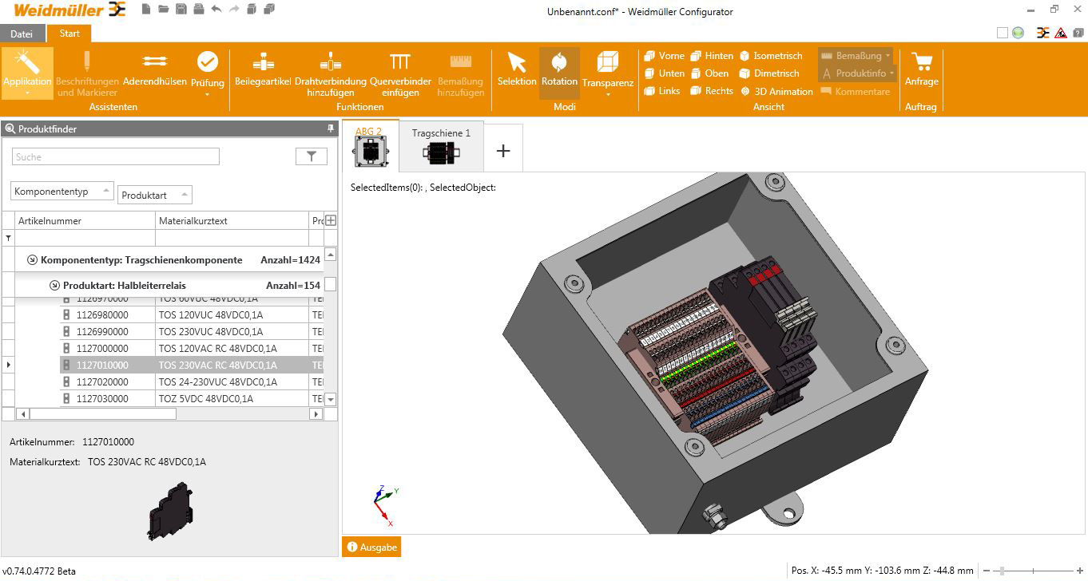Tick the checkbox beside Halbleiterrelais group
Screen dimensions: 1088x581
coord(330,285)
